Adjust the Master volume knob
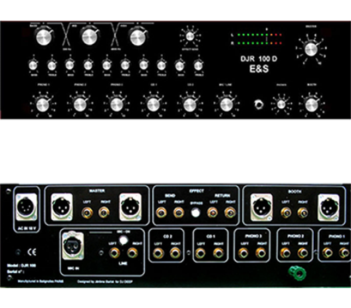Screen dimensions: 351x308 point(311,49)
